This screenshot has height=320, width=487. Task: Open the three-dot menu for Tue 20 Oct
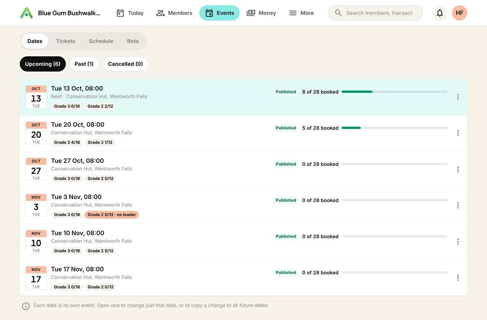tap(458, 133)
